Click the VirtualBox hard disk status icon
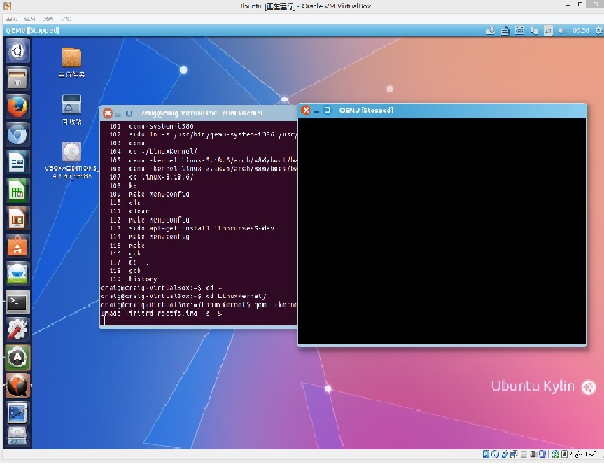This screenshot has height=464, width=604. pos(486,454)
